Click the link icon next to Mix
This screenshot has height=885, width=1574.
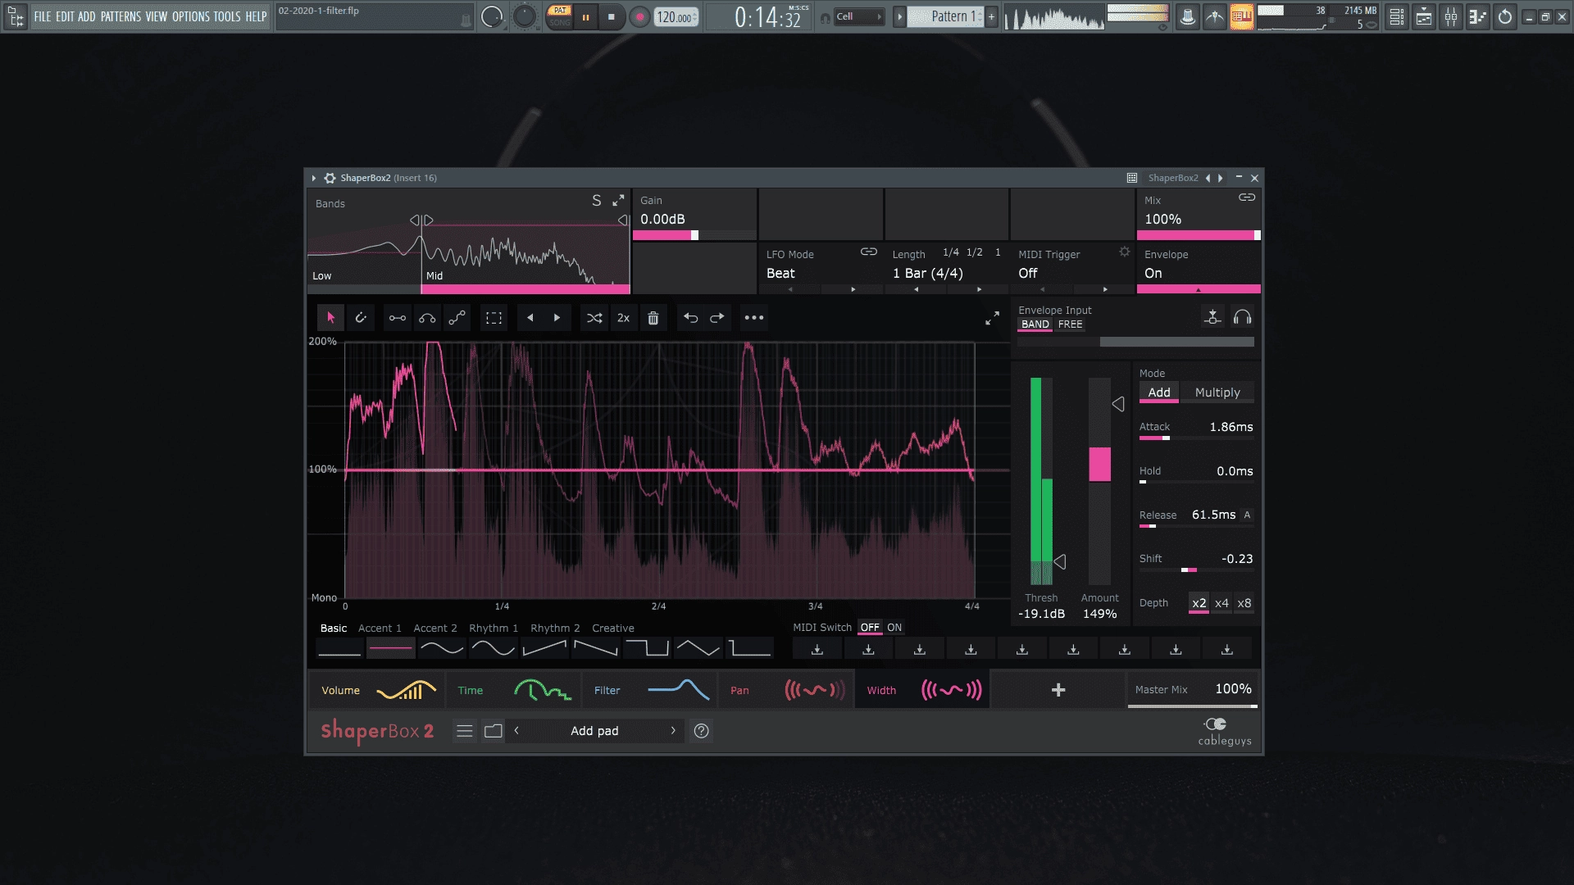pos(1247,197)
